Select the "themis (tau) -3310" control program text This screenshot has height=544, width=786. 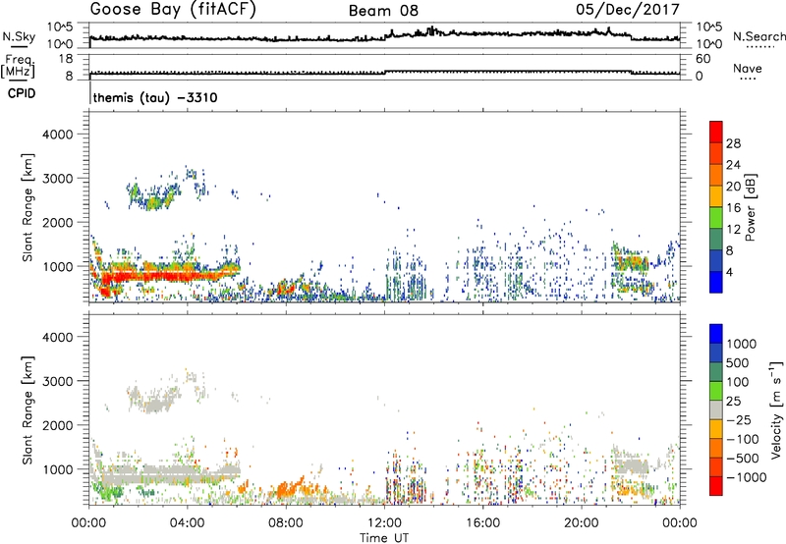155,97
